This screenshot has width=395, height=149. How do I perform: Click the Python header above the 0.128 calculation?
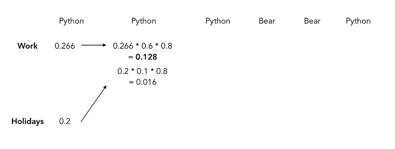tap(144, 21)
